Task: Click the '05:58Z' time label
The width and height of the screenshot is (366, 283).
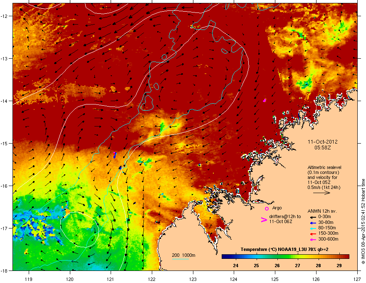Action: tap(322, 148)
